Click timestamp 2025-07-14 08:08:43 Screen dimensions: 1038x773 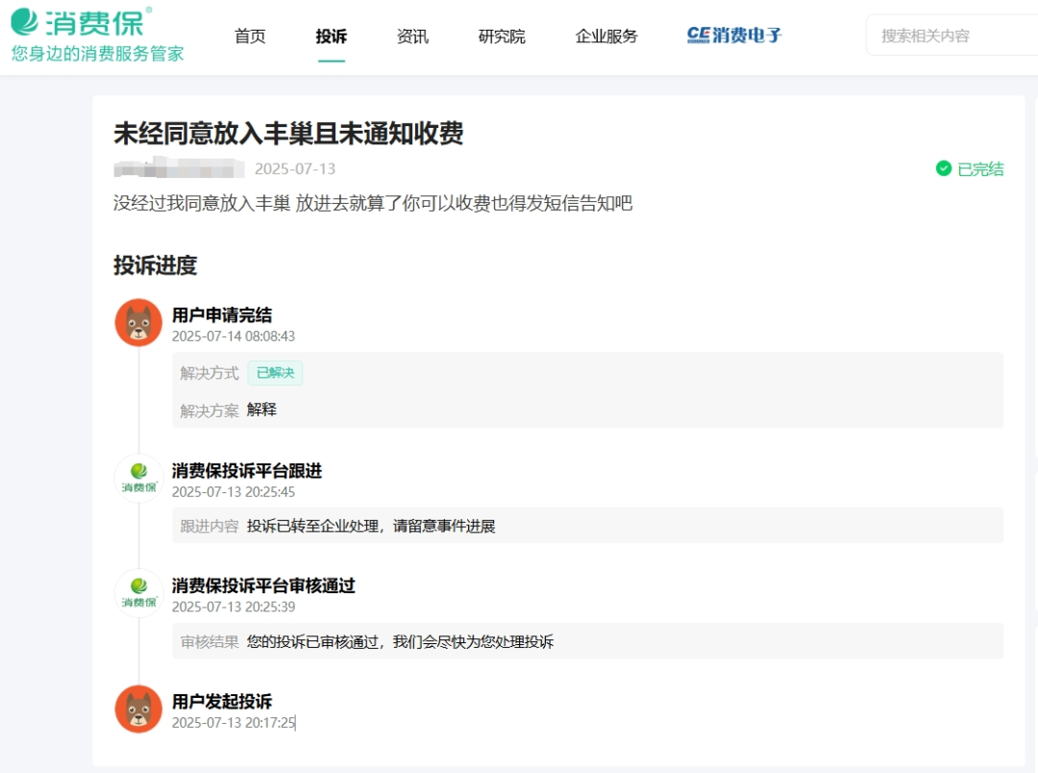[233, 337]
